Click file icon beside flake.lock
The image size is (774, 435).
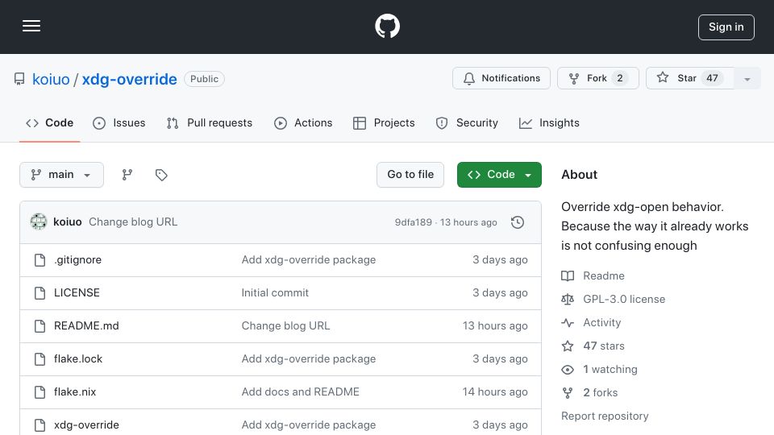coord(40,359)
